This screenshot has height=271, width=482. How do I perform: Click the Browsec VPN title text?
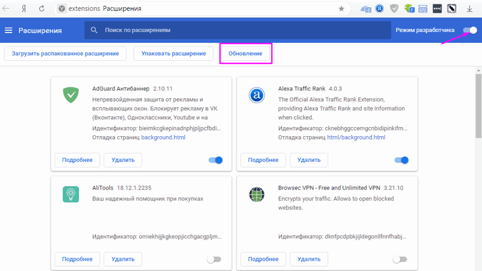(329, 188)
